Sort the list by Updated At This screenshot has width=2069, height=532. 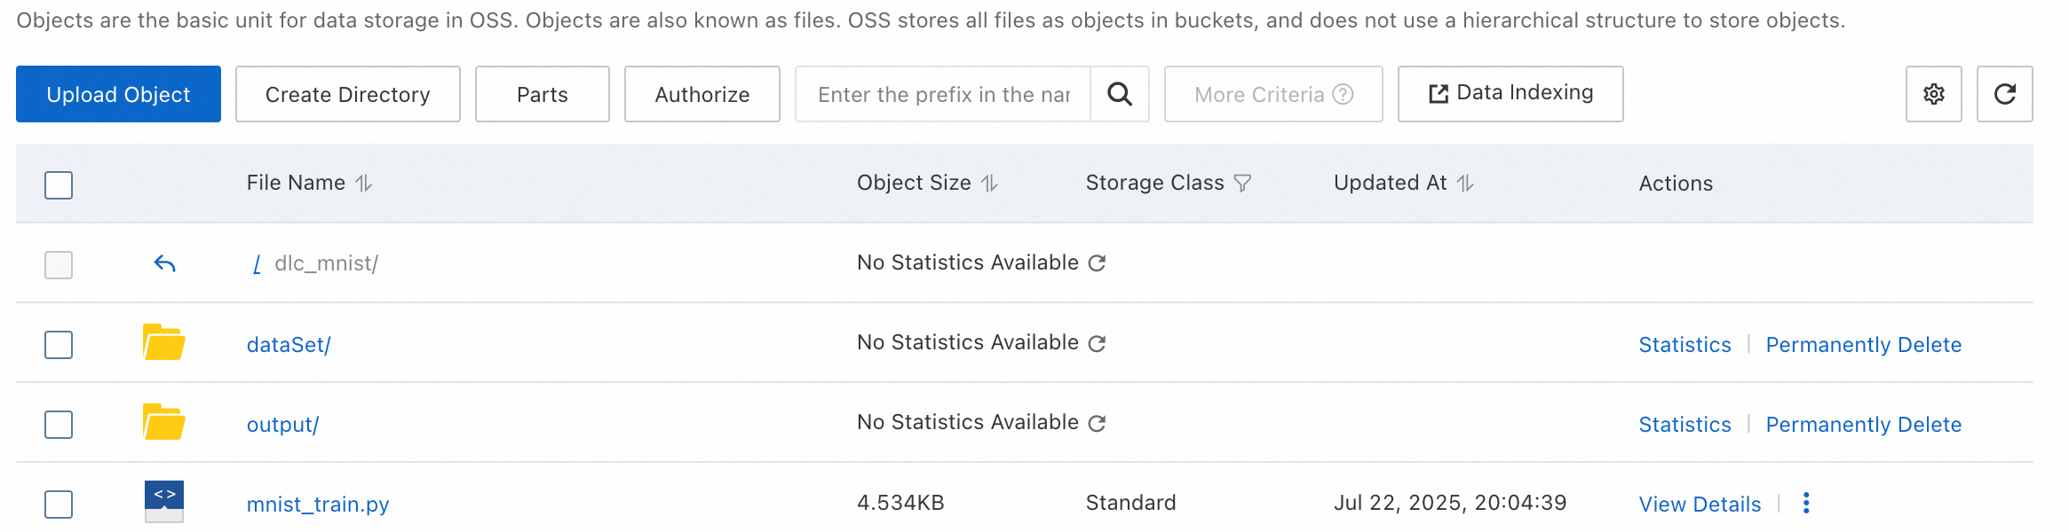point(1466,184)
